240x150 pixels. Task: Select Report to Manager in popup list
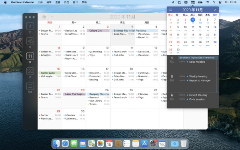200,80
